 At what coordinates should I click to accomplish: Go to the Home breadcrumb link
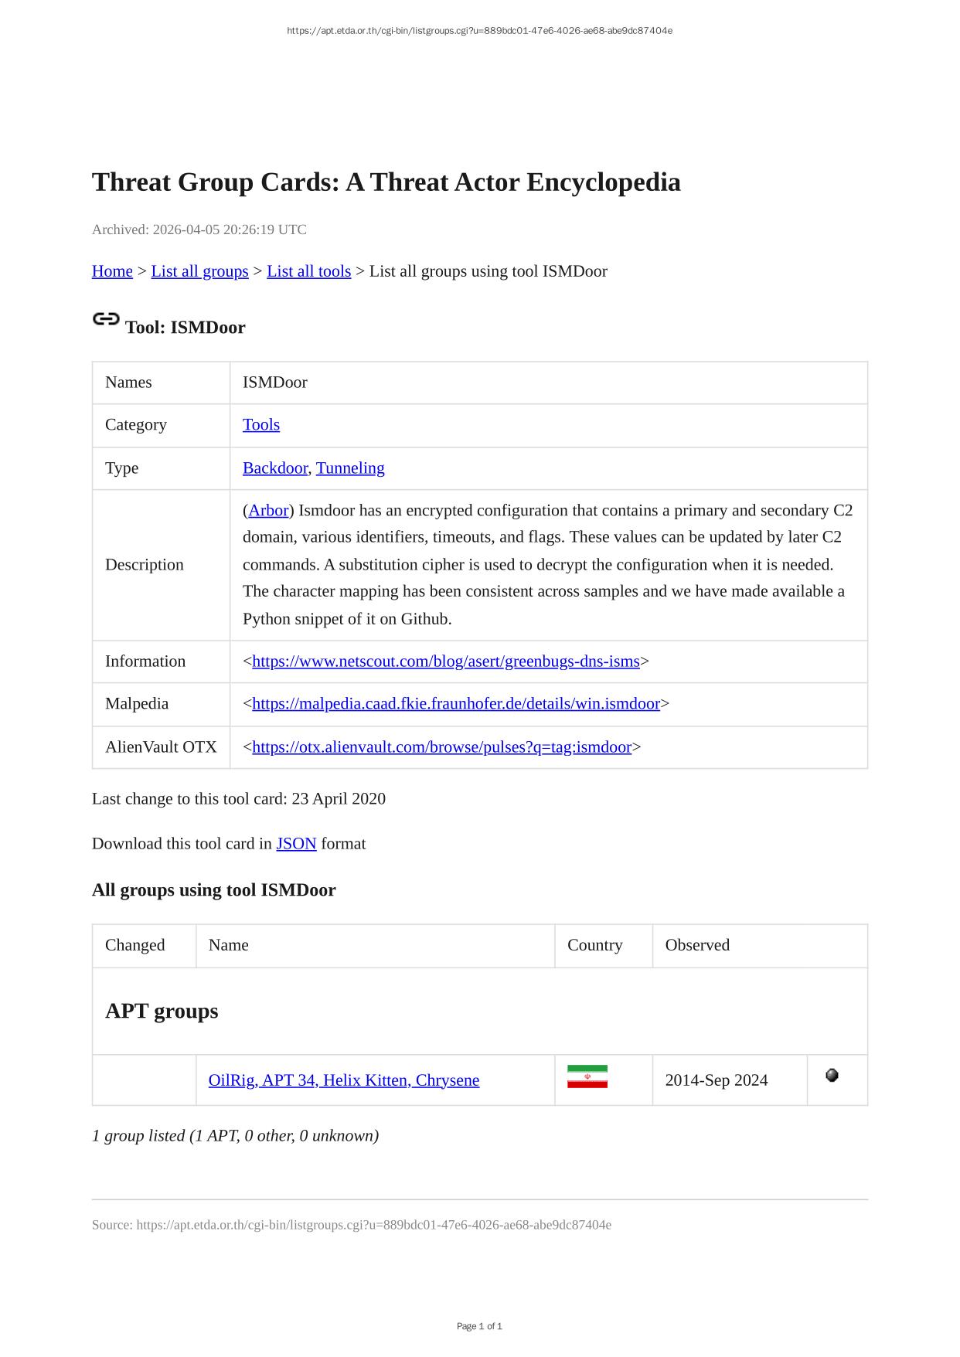(x=112, y=271)
